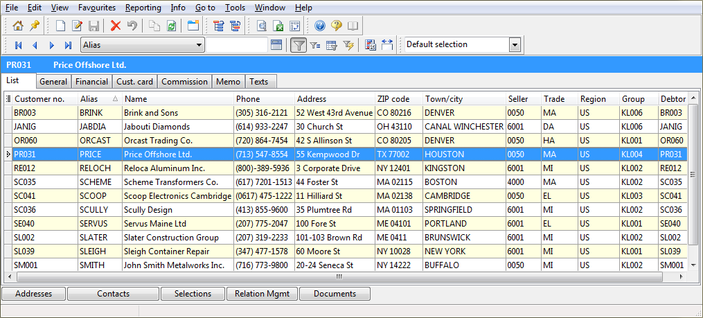
Task: Go to the first record arrow
Action: point(19,45)
